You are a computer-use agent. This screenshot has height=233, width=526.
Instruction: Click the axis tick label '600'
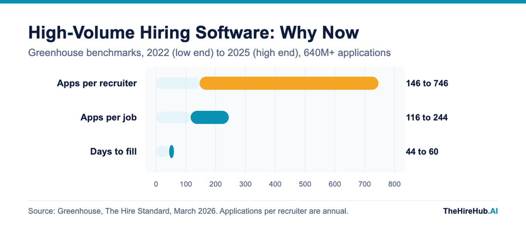point(335,184)
